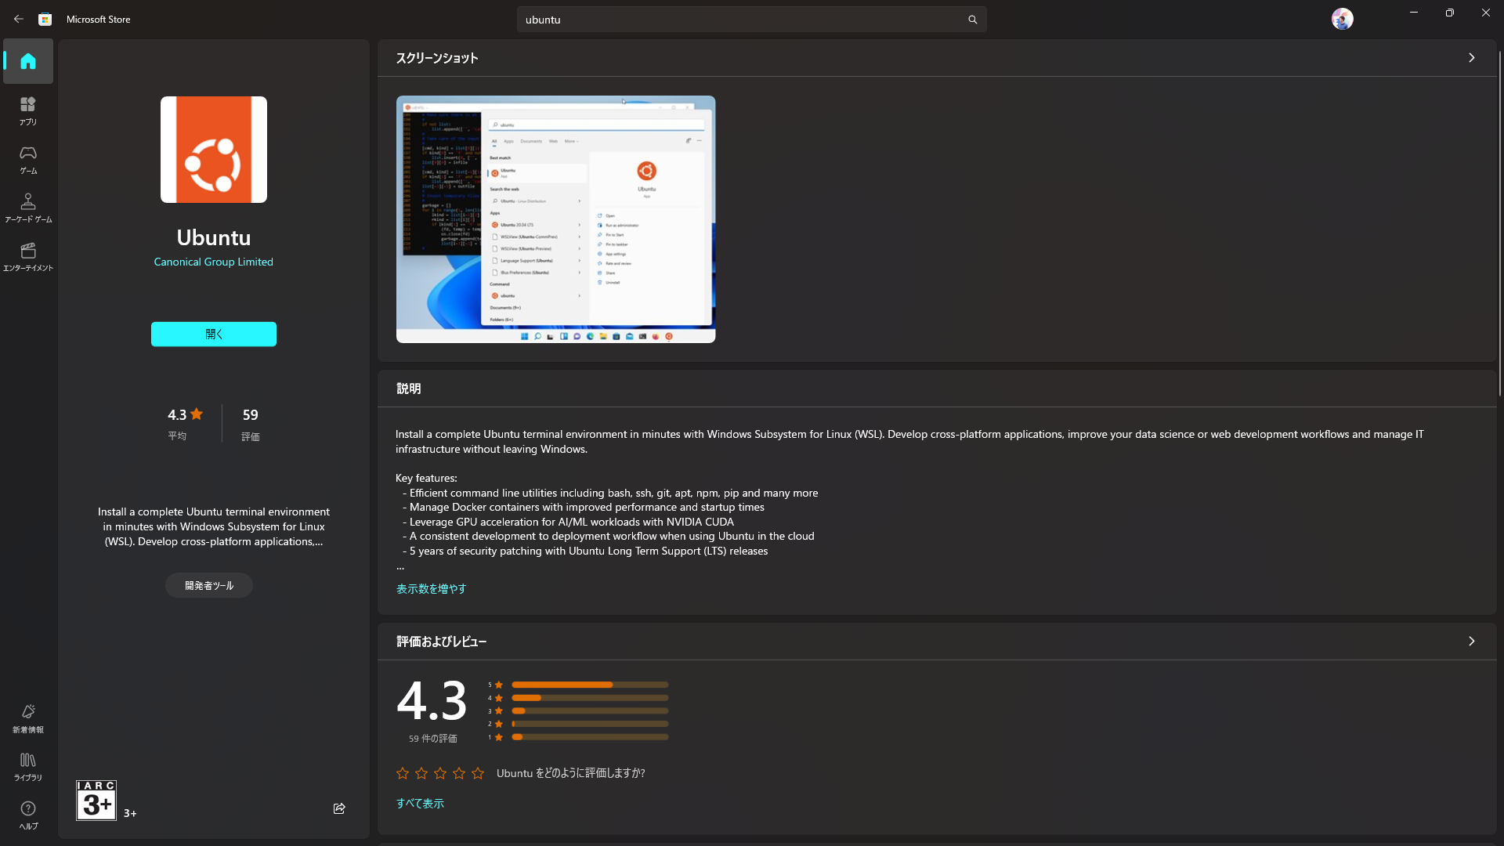Rate Ubuntu three stars
Image resolution: width=1504 pixels, height=846 pixels.
tap(439, 773)
